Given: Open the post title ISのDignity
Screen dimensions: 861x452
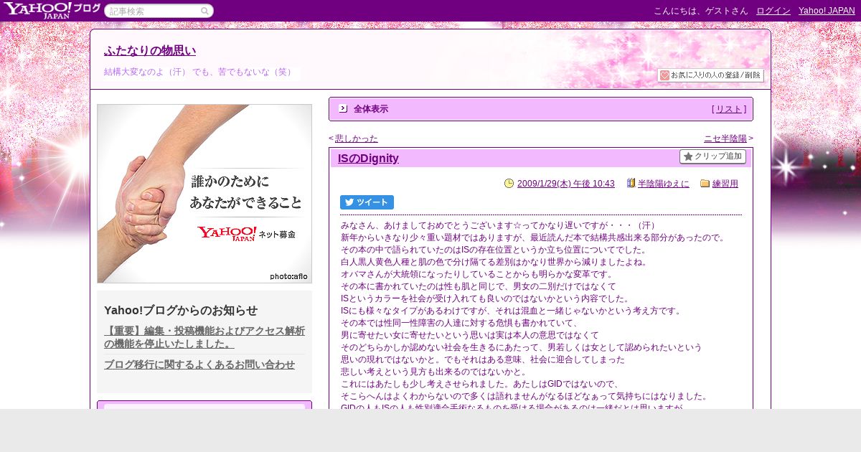Looking at the screenshot, I should tap(367, 159).
